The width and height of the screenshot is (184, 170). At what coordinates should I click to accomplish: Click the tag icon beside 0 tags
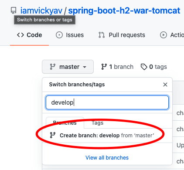tap(144, 67)
